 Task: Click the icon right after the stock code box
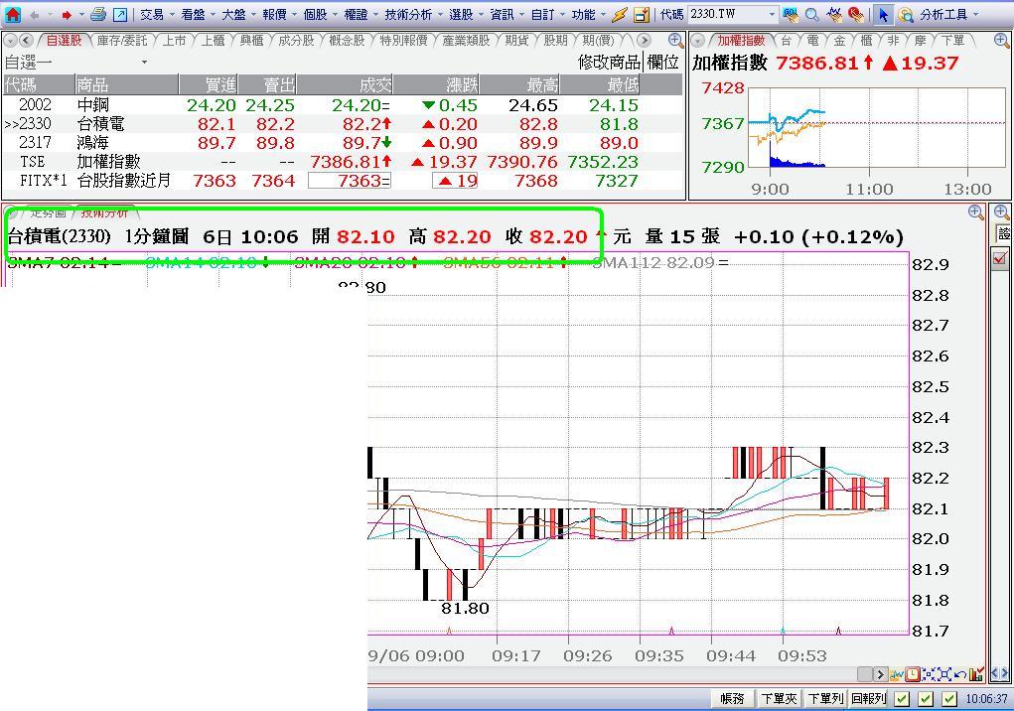(791, 14)
